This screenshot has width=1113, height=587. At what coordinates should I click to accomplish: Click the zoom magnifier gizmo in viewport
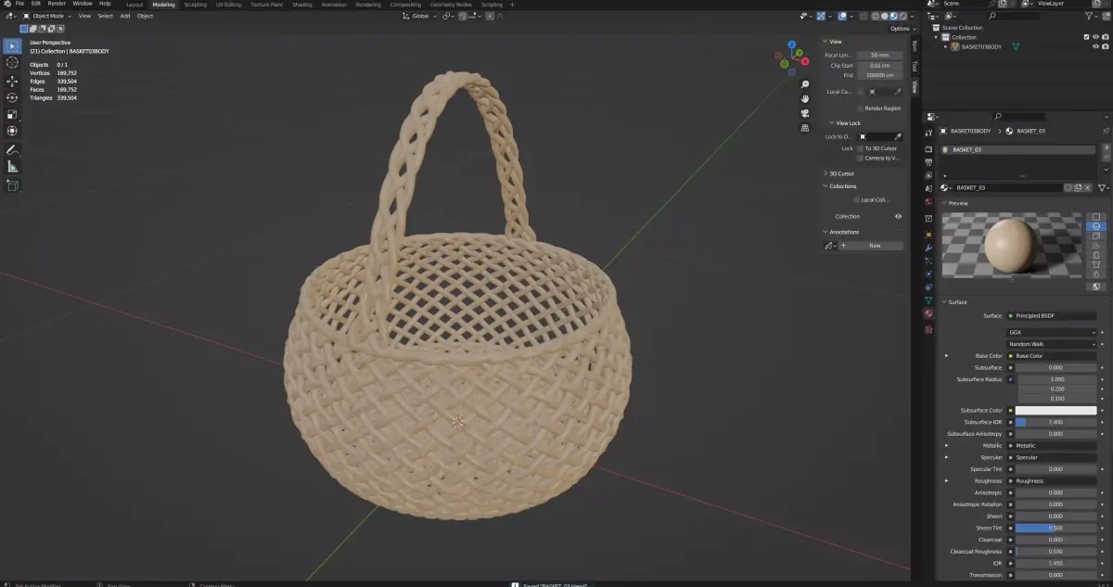click(x=805, y=84)
